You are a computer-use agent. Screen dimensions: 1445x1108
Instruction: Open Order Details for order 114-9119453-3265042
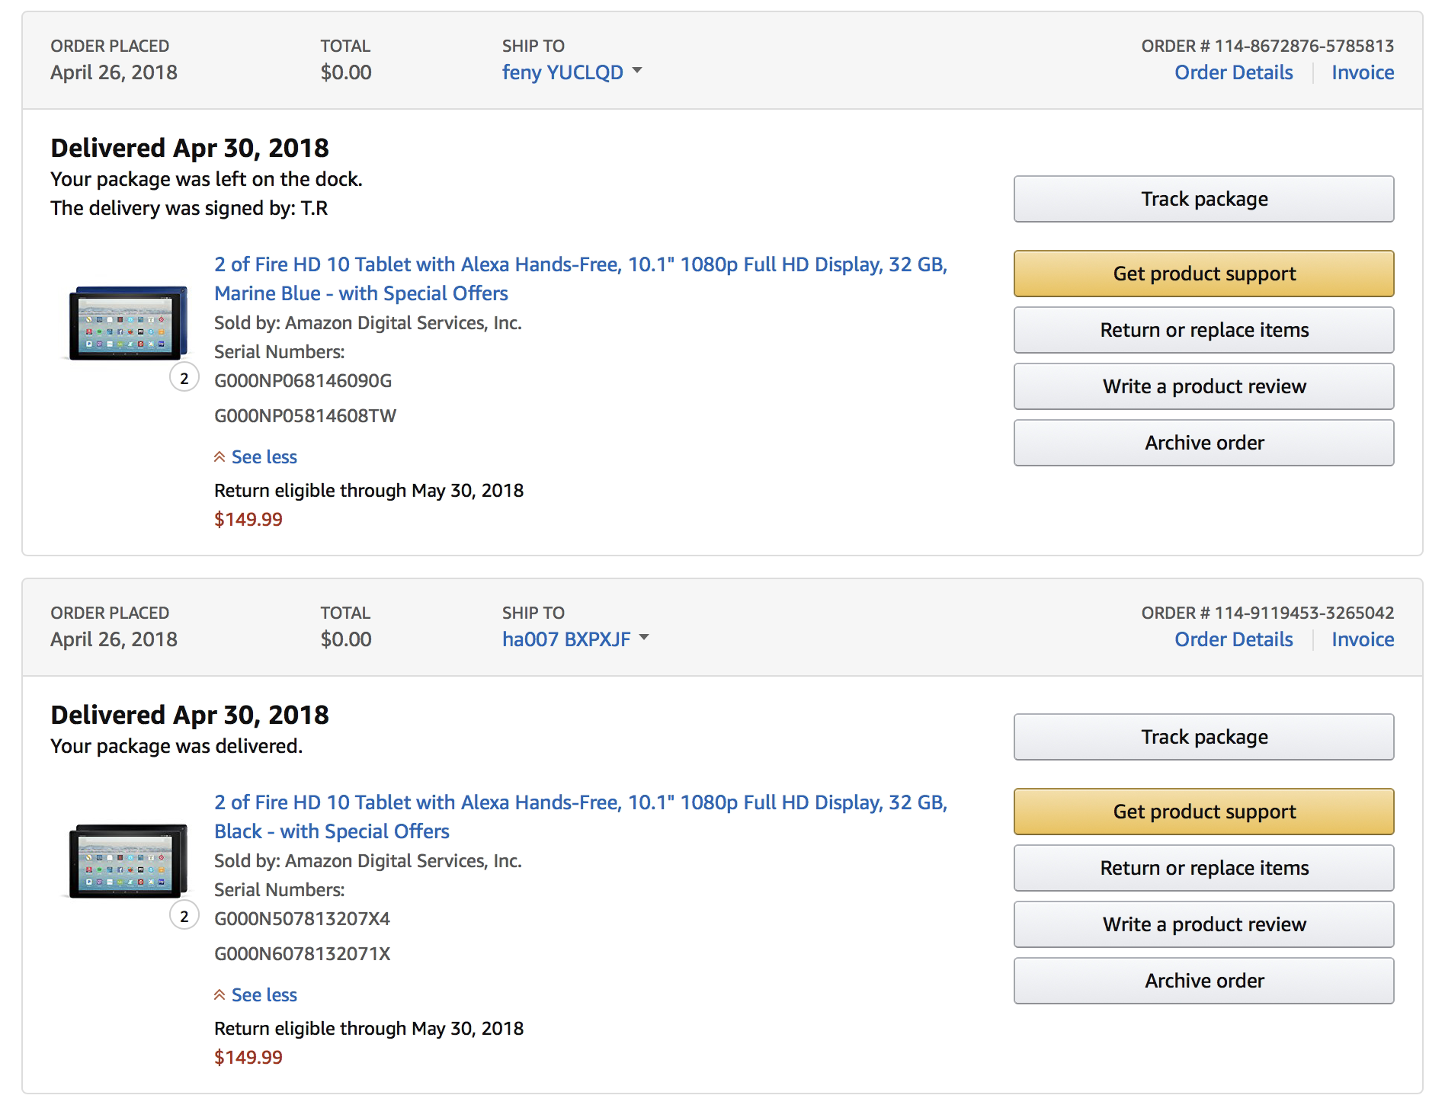coord(1233,639)
